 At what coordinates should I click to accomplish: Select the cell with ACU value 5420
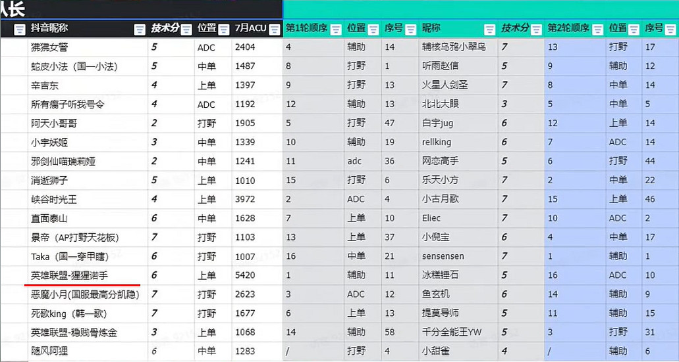pos(245,275)
